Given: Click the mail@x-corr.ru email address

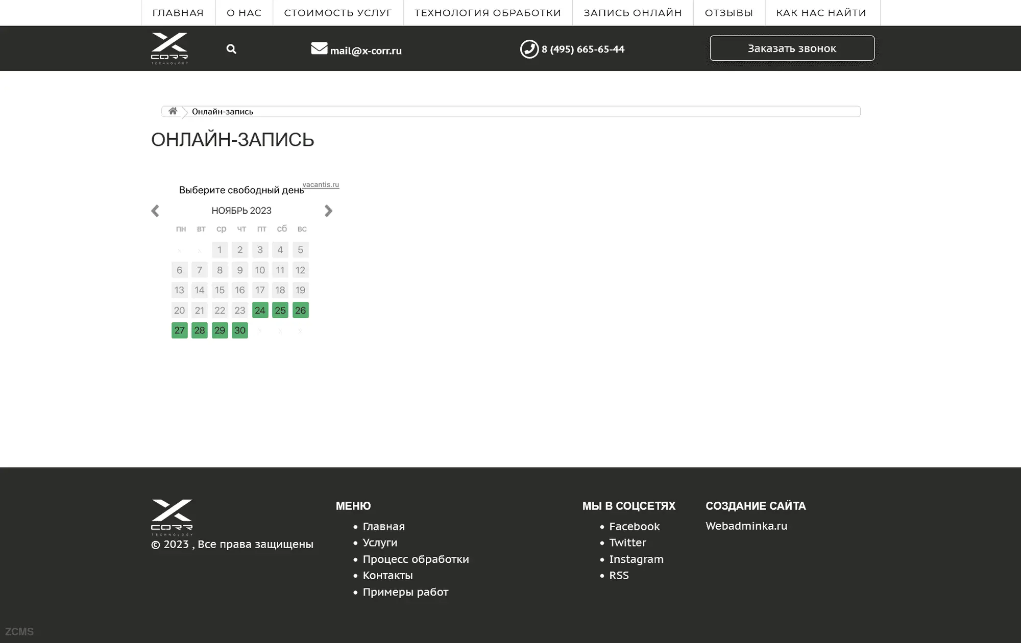Looking at the screenshot, I should point(366,50).
